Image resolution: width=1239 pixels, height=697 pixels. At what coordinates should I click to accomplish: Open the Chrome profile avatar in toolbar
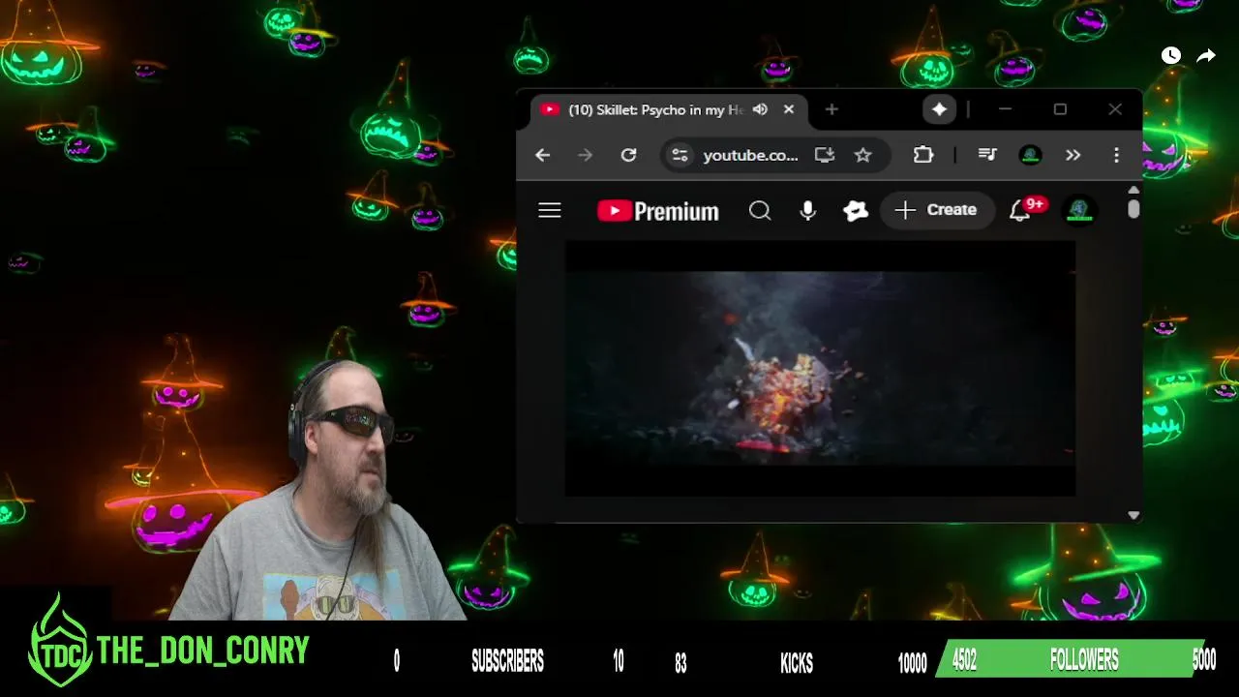click(1031, 155)
